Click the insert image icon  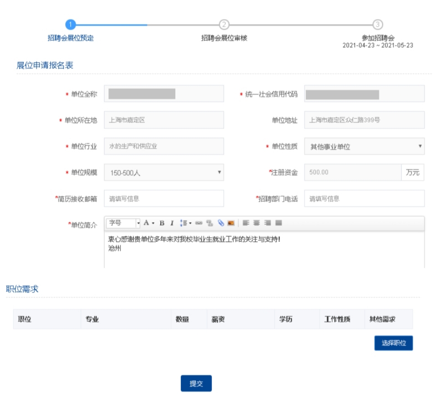231,223
